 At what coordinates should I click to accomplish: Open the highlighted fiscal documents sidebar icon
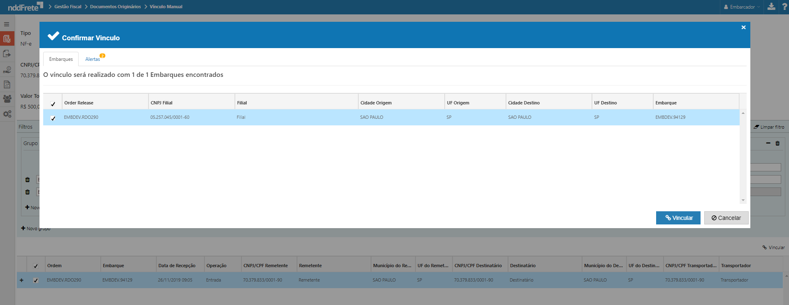point(7,39)
